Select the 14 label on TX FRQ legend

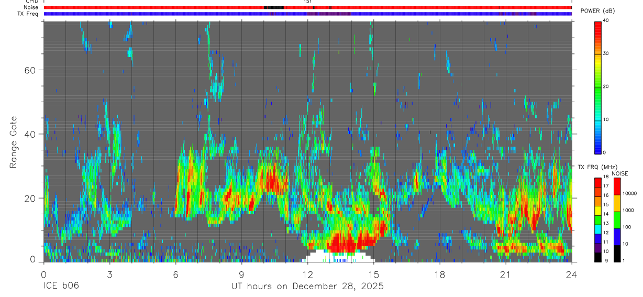pos(606,214)
